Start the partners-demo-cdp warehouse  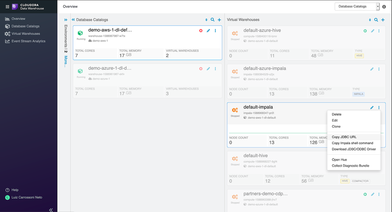365,194
